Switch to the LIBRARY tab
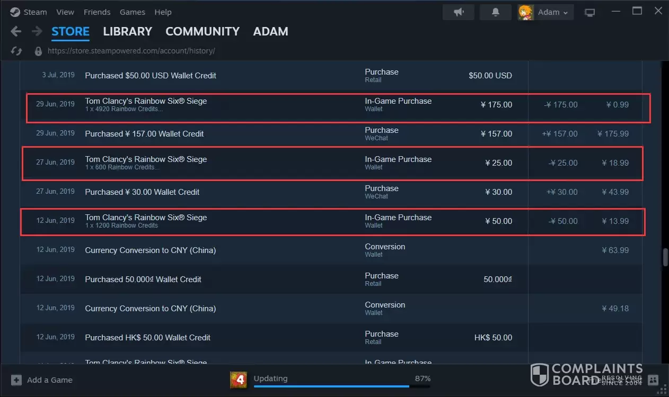The image size is (669, 397). coord(127,32)
